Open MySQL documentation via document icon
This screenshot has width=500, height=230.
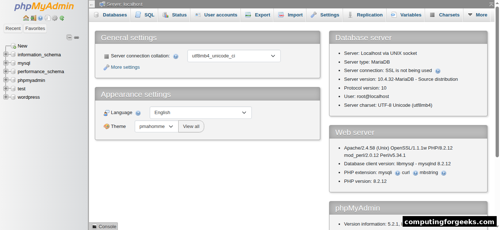coord(47,18)
